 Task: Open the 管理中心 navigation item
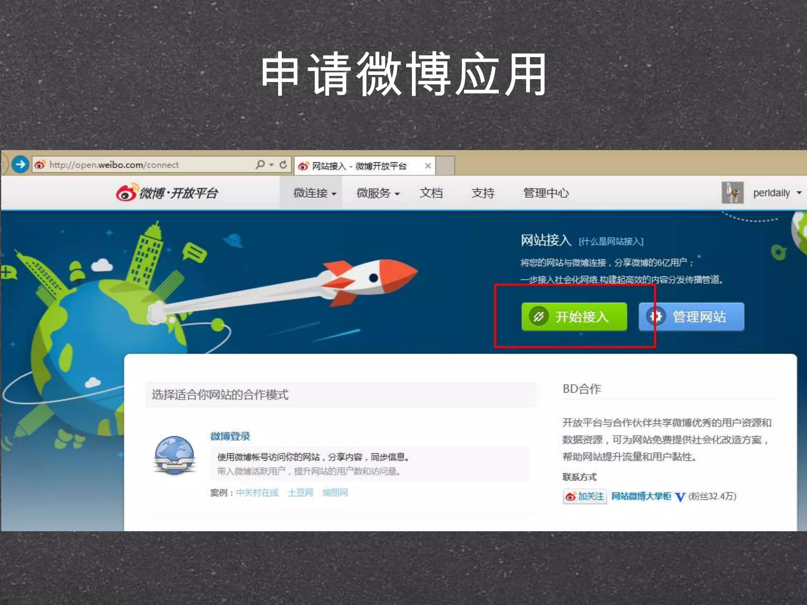pyautogui.click(x=546, y=193)
